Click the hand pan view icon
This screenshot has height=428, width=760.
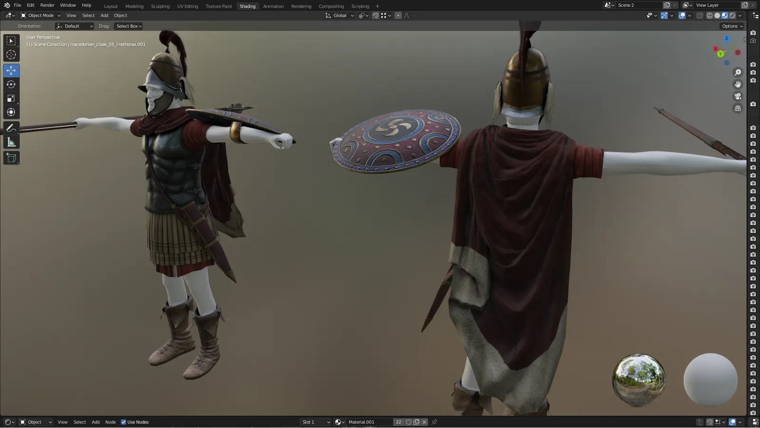(738, 84)
